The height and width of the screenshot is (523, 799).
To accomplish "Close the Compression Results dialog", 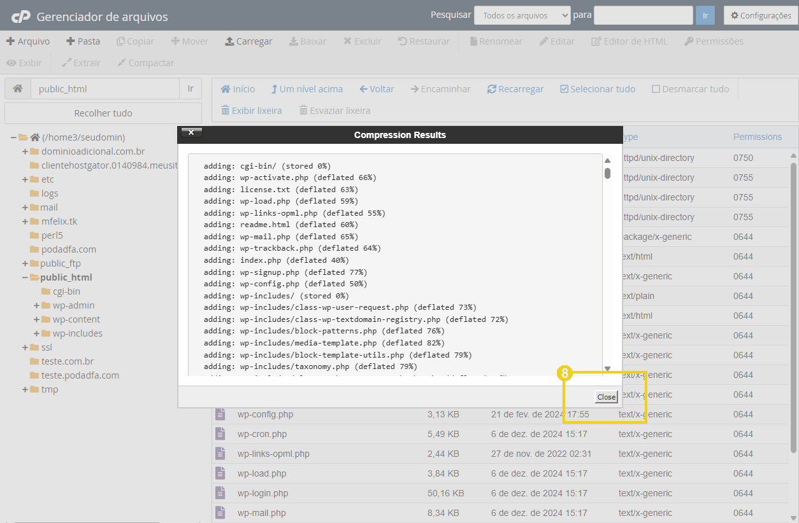I will 606,396.
